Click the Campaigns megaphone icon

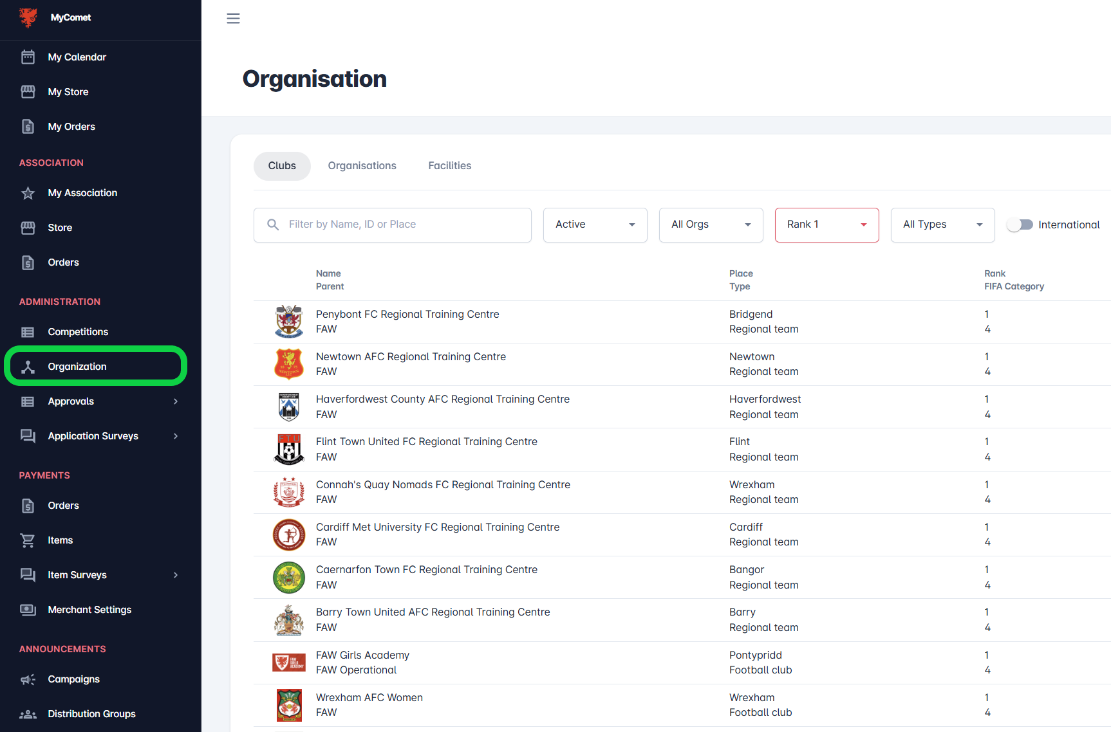point(28,679)
